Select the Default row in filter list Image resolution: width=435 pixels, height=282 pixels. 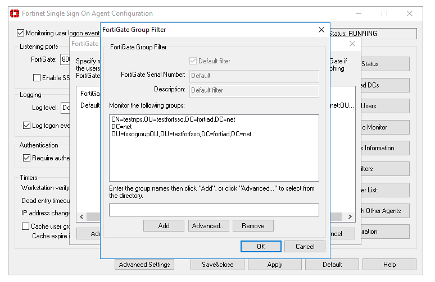tap(90, 105)
